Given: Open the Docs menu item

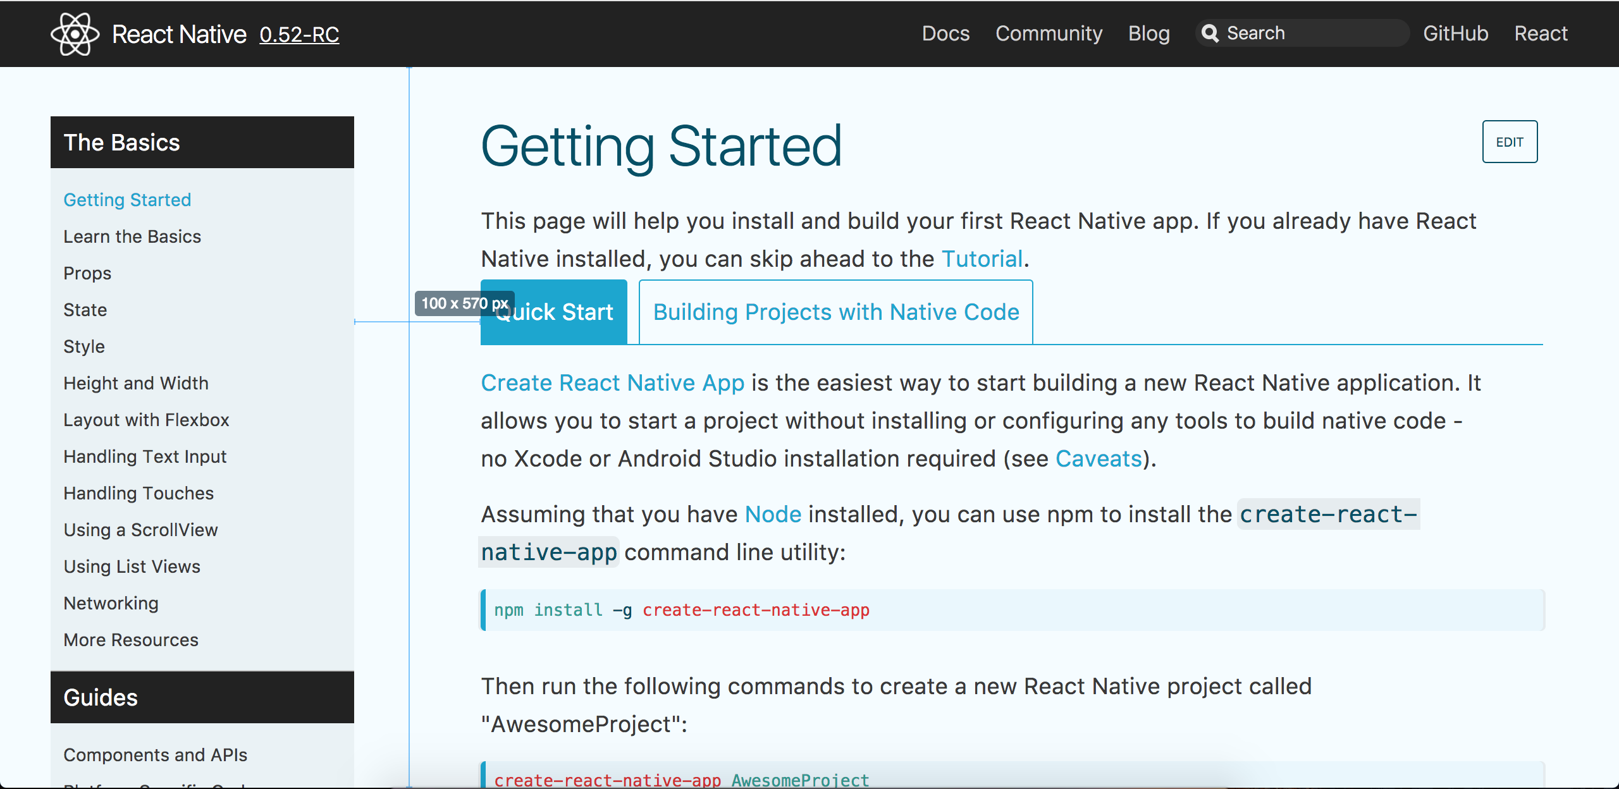Looking at the screenshot, I should click(945, 33).
